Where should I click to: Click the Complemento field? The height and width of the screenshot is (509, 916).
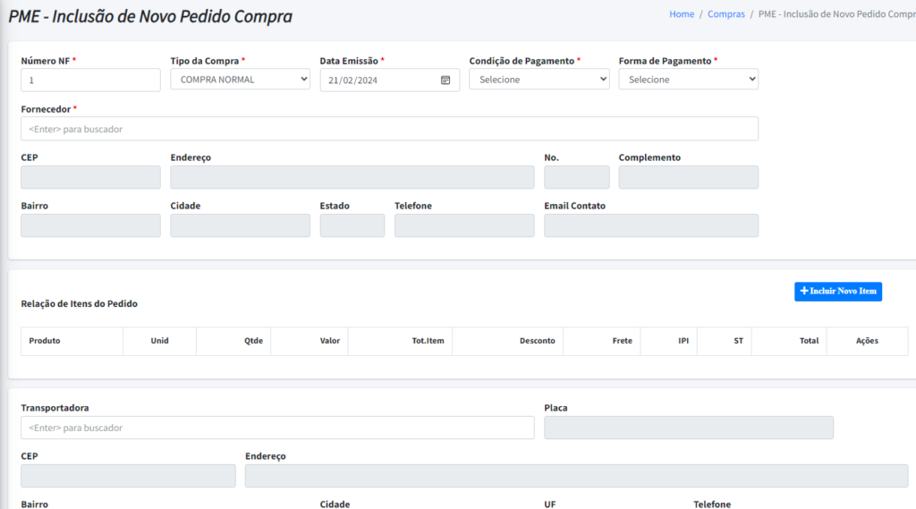pos(688,177)
